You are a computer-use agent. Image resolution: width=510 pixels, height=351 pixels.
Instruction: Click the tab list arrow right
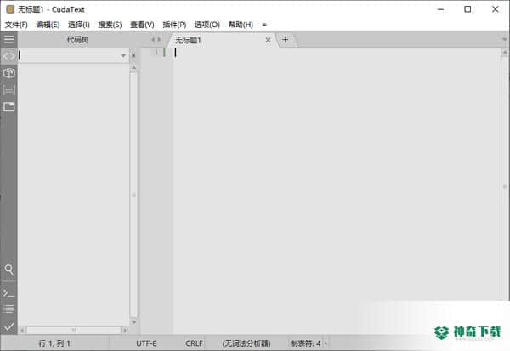tap(159, 40)
